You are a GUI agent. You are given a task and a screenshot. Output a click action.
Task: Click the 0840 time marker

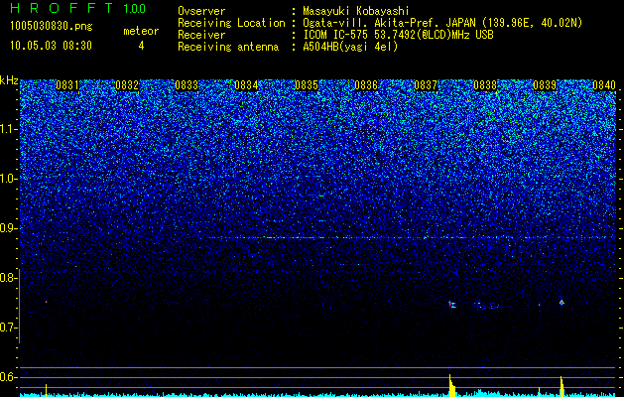coord(604,85)
